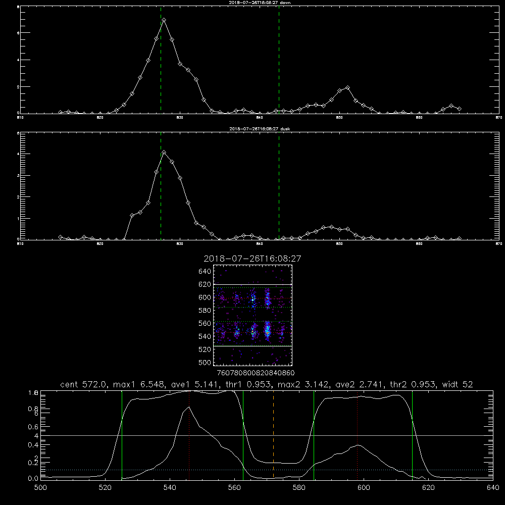Select the 'ave2 2.741' value
The height and width of the screenshot is (505, 505).
[x=360, y=384]
